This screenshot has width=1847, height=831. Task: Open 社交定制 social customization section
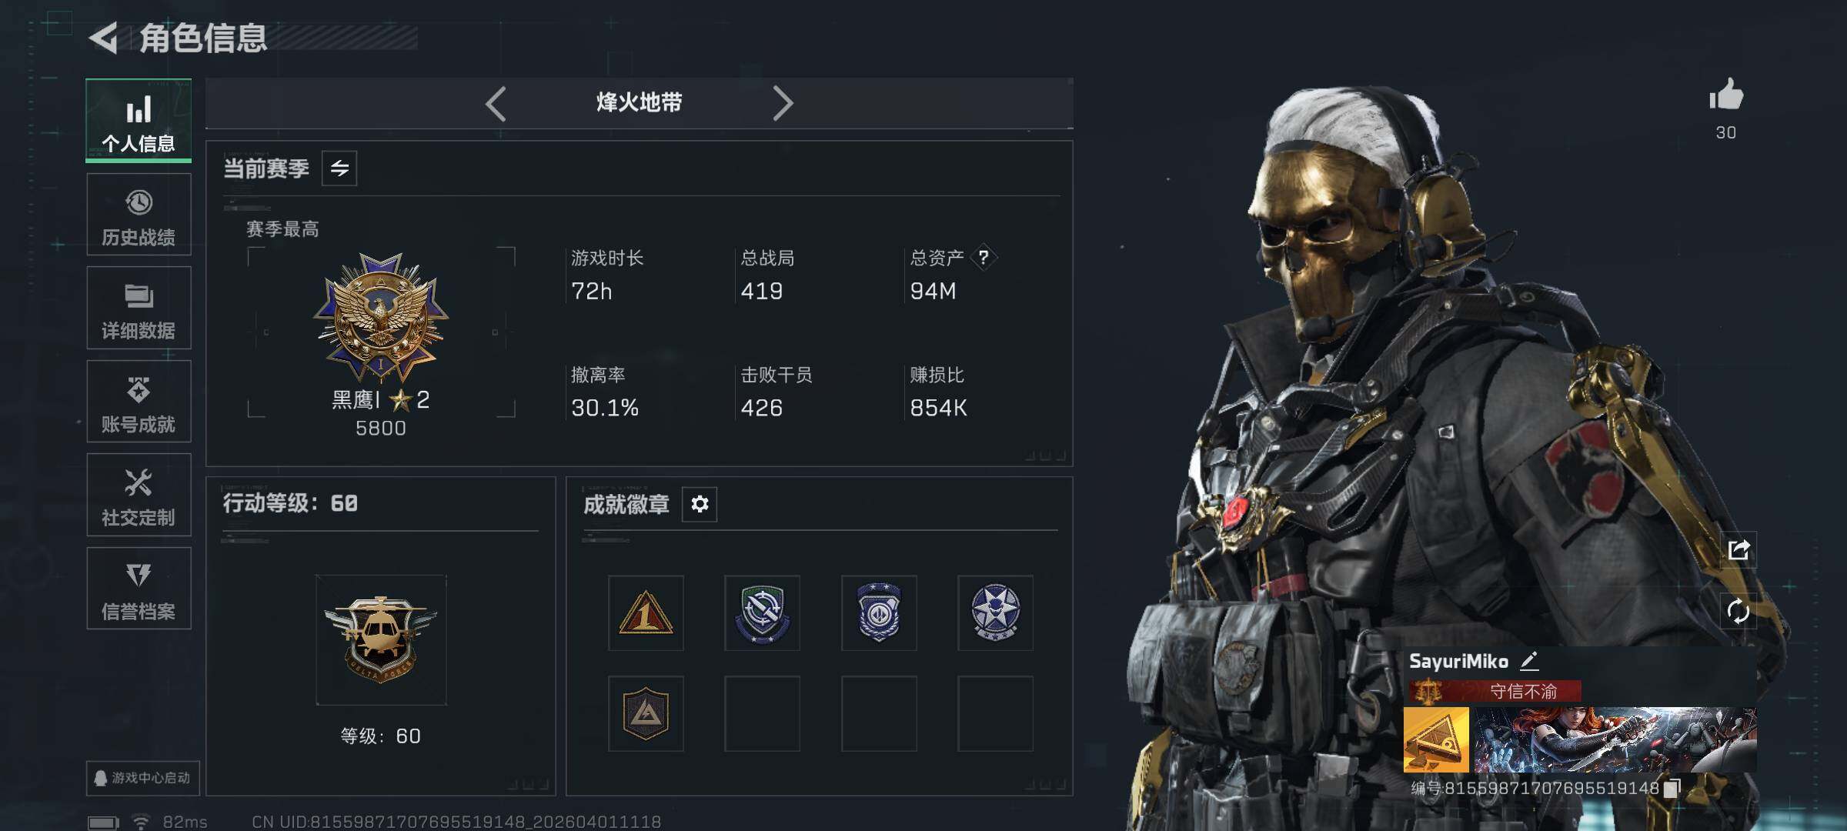coord(139,495)
